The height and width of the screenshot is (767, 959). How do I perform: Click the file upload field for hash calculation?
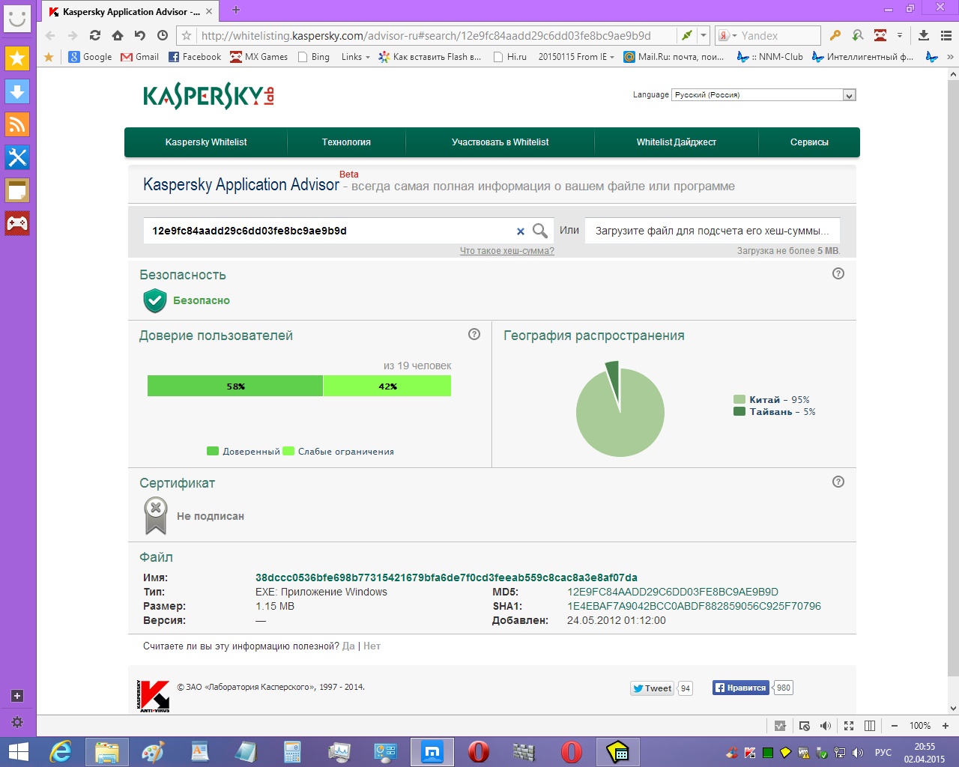pos(712,231)
